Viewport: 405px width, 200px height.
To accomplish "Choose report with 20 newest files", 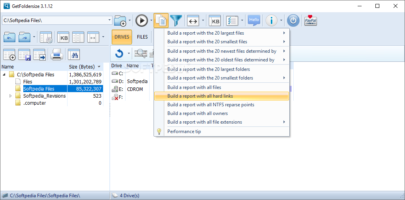I will tap(221, 51).
